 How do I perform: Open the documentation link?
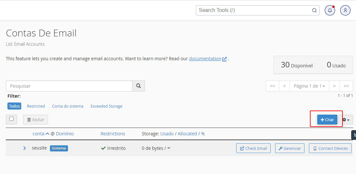[x=205, y=59]
